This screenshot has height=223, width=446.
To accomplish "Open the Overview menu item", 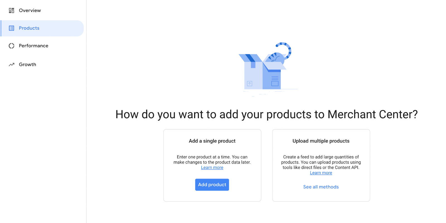I will 30,11.
